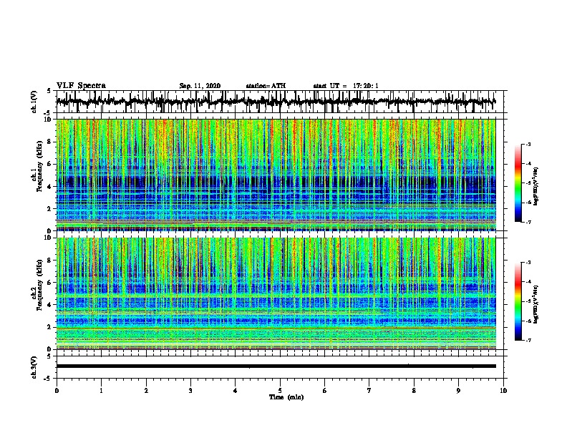Click the ch.3 voltage black trace
The width and height of the screenshot is (567, 438).
click(276, 366)
